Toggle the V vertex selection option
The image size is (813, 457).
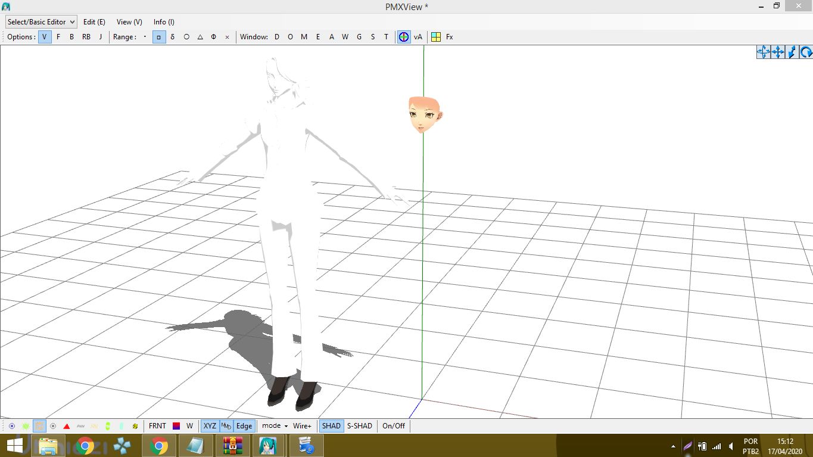[x=45, y=37]
